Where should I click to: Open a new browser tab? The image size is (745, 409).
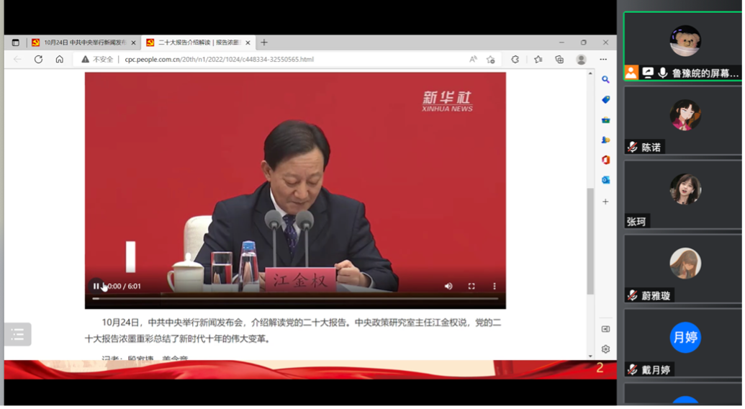click(265, 42)
